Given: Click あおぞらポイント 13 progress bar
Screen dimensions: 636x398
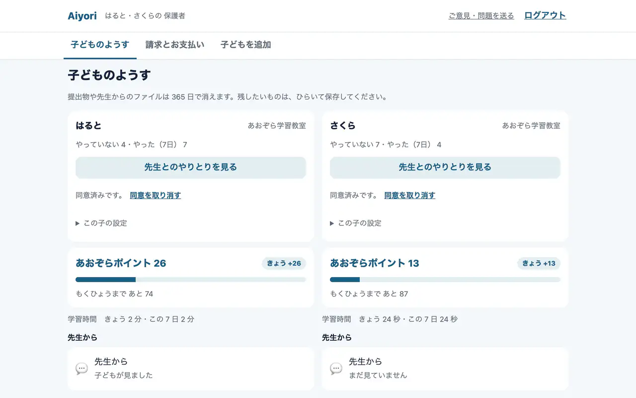Looking at the screenshot, I should point(445,280).
